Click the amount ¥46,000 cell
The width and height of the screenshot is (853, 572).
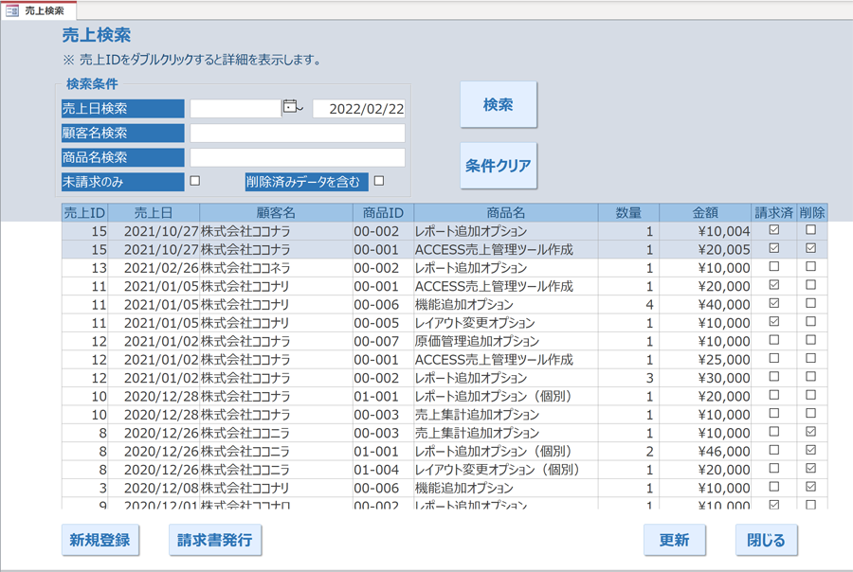[705, 452]
